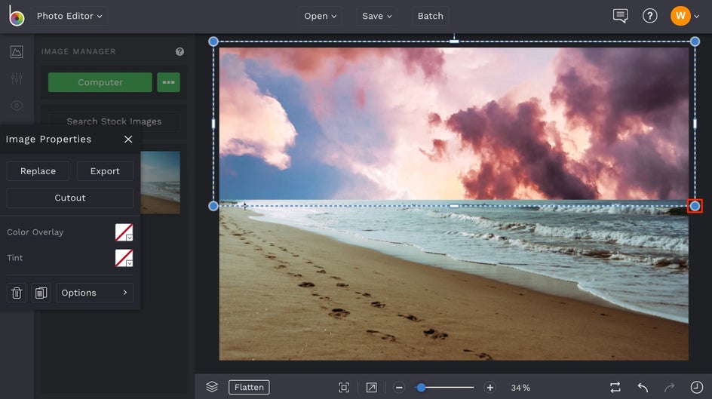Delete layer with the trash icon
This screenshot has width=712, height=399.
(x=17, y=293)
